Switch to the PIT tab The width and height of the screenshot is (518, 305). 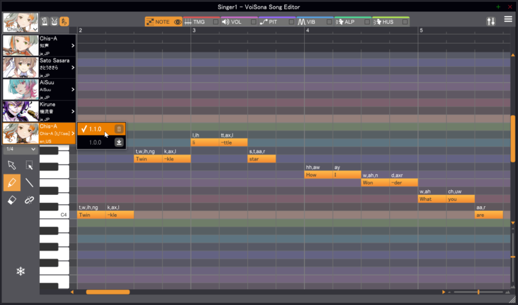[272, 22]
